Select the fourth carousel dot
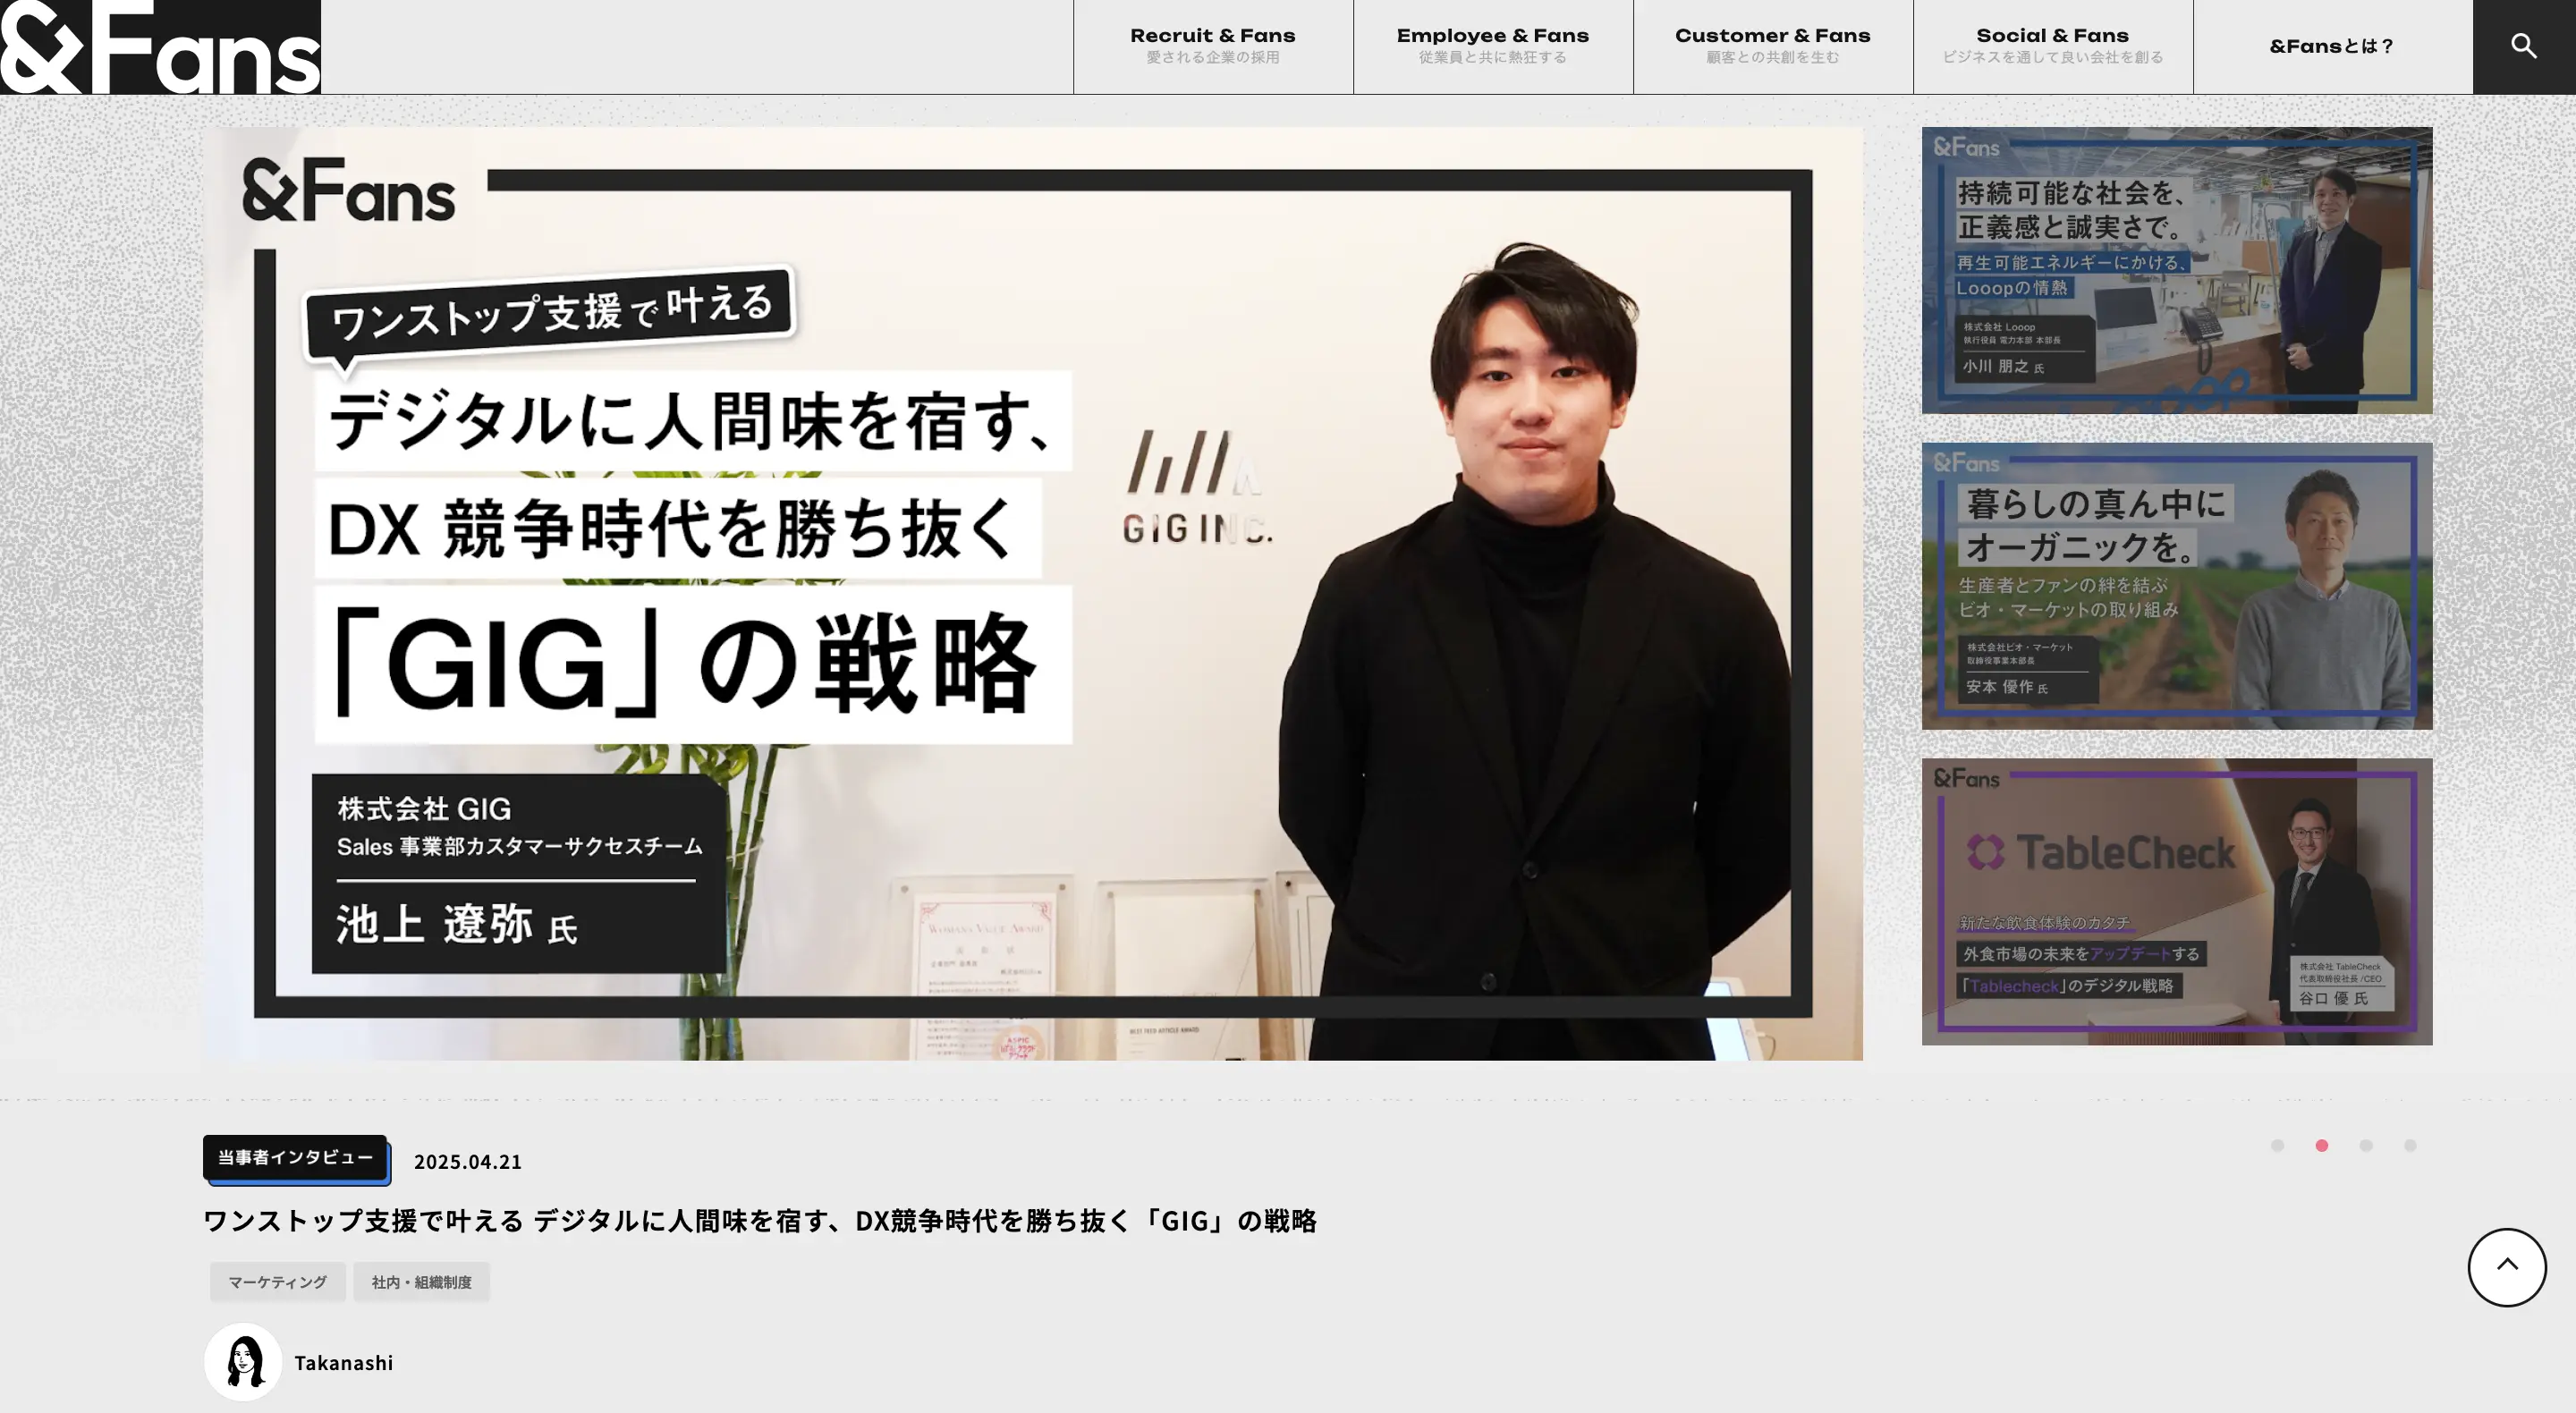This screenshot has height=1413, width=2576. pos(2410,1145)
